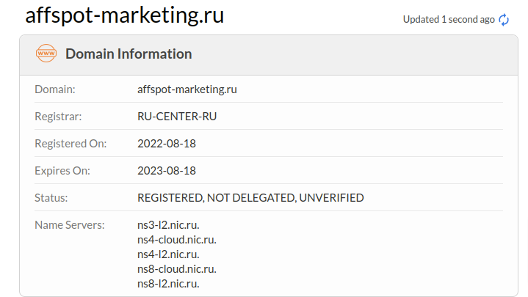Click the orange WWW globe icon
528x297 pixels.
click(46, 54)
